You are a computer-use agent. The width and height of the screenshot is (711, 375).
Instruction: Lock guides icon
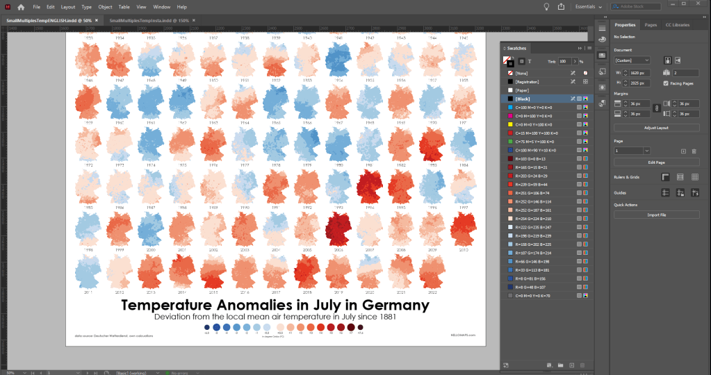[x=680, y=193]
